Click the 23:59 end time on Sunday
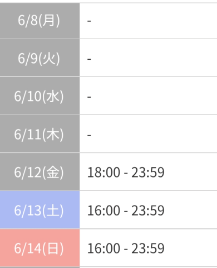The image size is (217, 268). 148,248
